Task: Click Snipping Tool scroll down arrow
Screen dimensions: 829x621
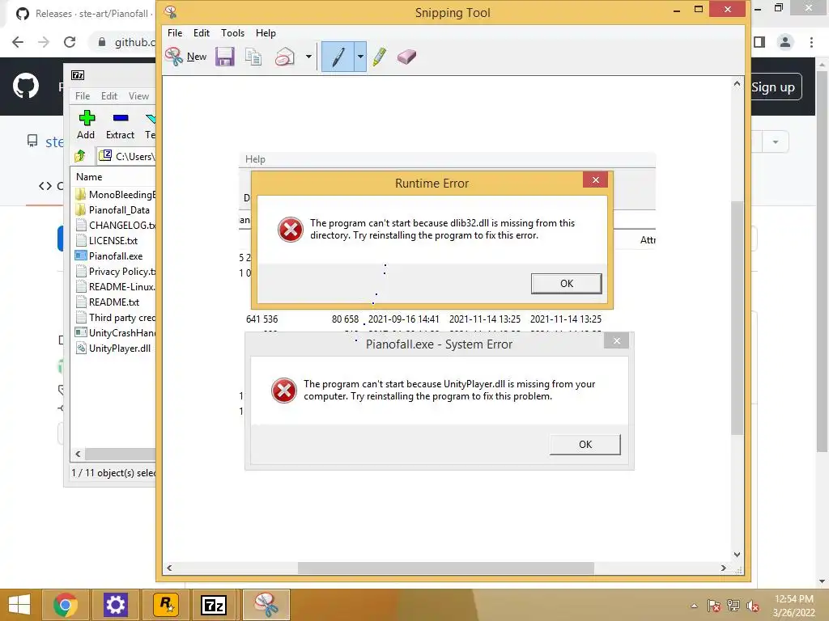Action: point(737,555)
